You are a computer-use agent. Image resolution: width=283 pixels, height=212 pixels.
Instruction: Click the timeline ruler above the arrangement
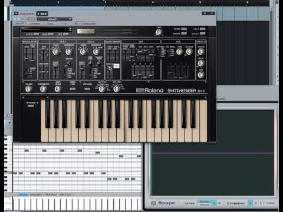point(140,3)
